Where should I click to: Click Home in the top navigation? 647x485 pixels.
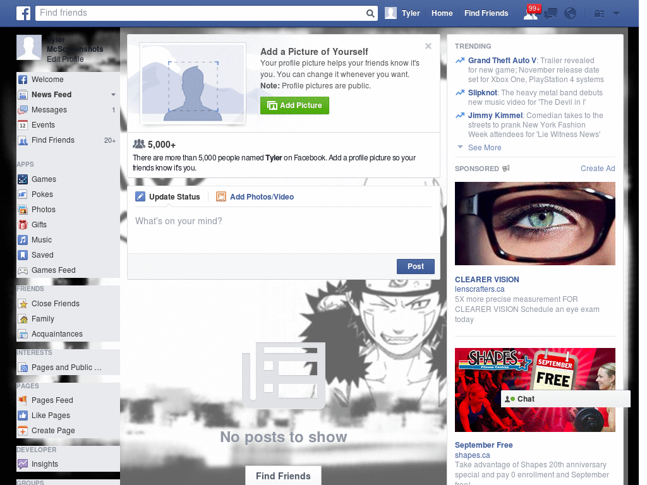point(442,13)
